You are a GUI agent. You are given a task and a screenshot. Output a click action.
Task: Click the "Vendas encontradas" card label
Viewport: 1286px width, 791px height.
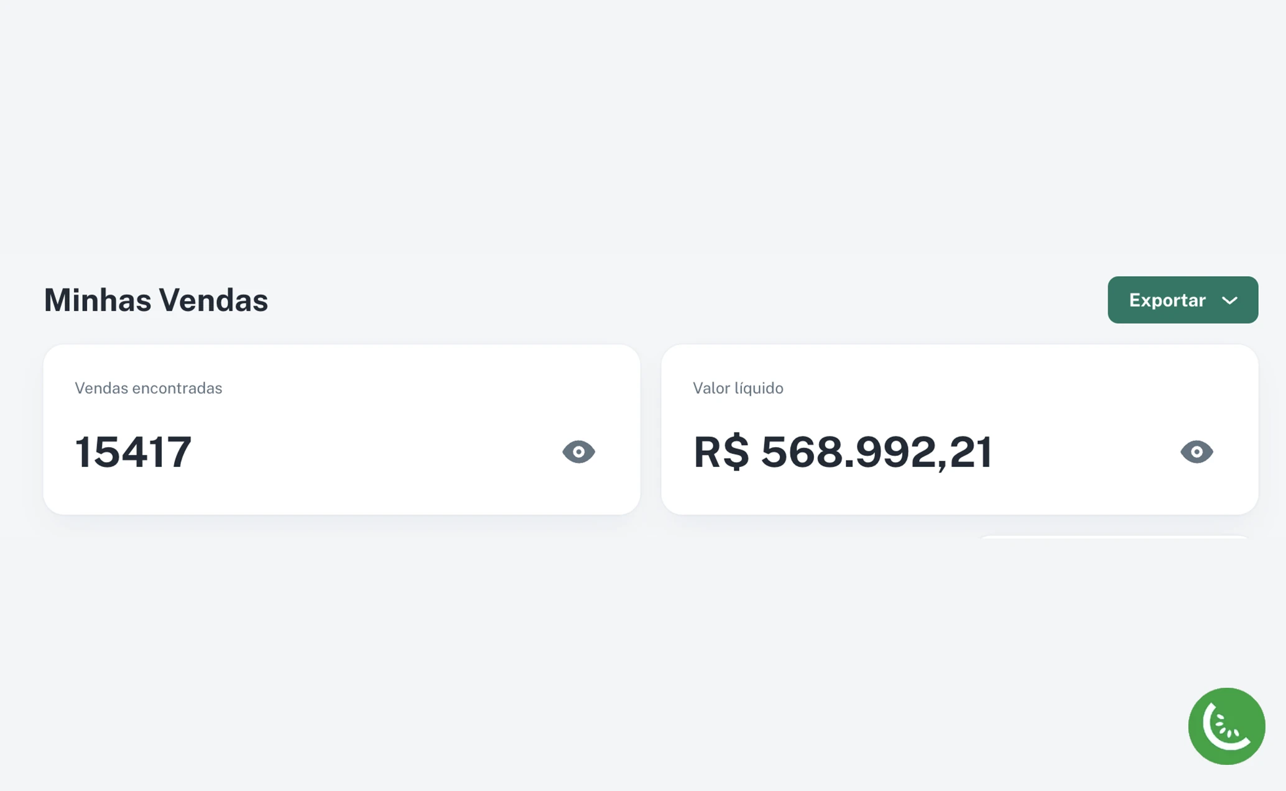point(148,388)
